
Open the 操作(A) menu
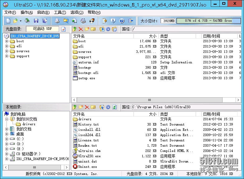pos(27,12)
